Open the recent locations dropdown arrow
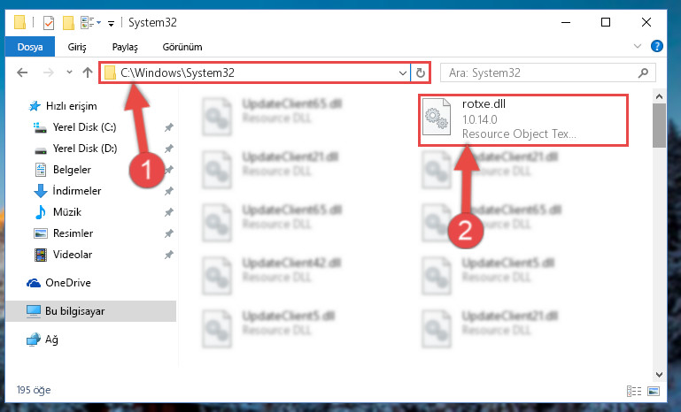Screen dimensions: 681x412 click(69, 72)
